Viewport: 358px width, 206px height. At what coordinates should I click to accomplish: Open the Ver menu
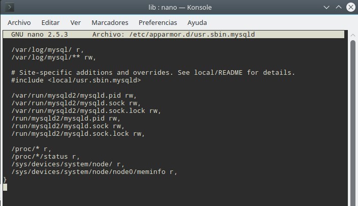coord(75,23)
